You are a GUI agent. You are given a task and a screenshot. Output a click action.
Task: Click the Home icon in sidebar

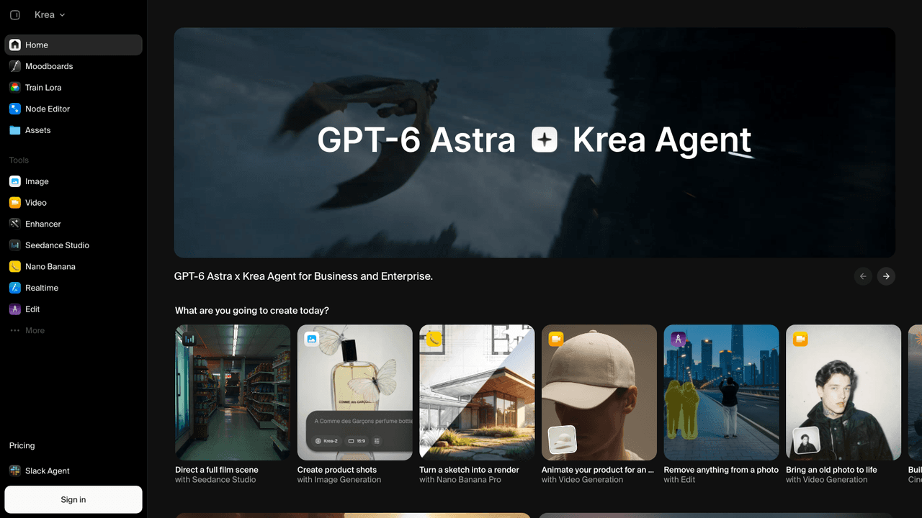point(15,45)
